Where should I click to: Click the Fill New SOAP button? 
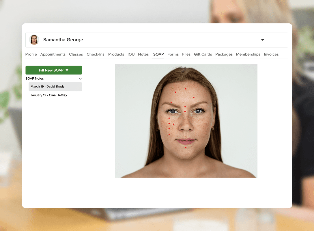point(54,70)
